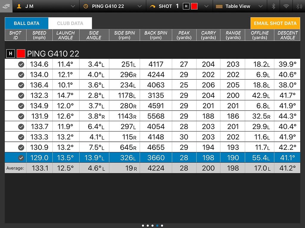The height and width of the screenshot is (228, 305).
Task: Uncheck the highlighted shot with speed 129.0
Action: [x=21, y=158]
